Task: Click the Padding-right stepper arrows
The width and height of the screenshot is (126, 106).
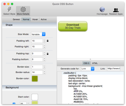Action: click(45, 47)
